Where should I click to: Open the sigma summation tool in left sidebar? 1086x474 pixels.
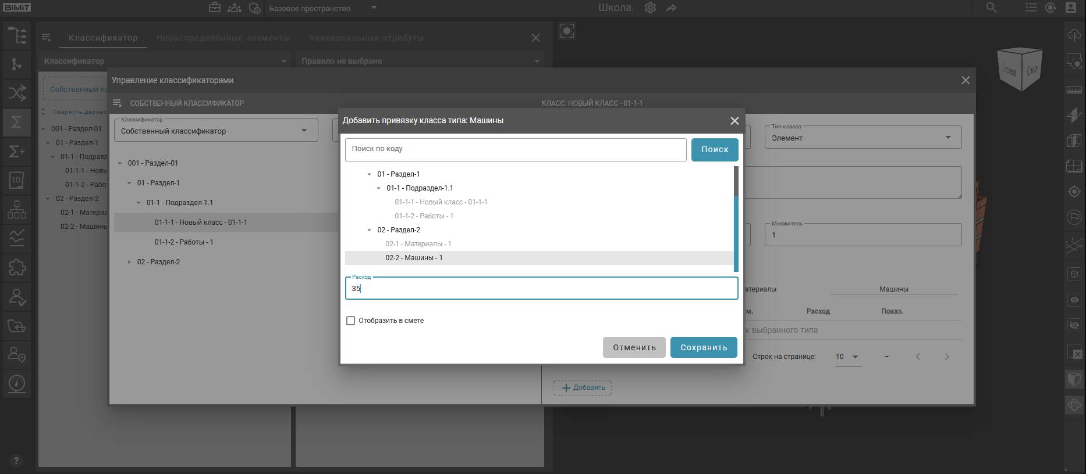[16, 122]
